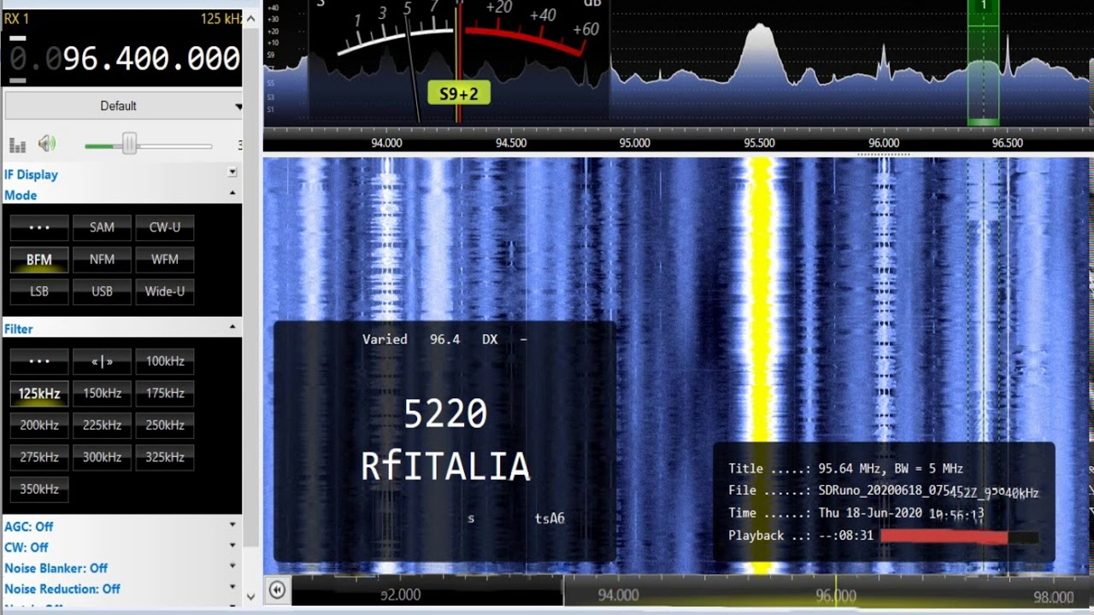Click the 94.000 position on lower timeline
Image resolution: width=1094 pixels, height=615 pixels.
tap(618, 596)
